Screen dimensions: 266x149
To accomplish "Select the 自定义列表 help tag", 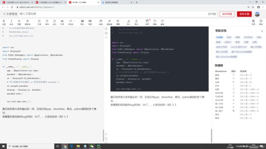I will [221, 47].
